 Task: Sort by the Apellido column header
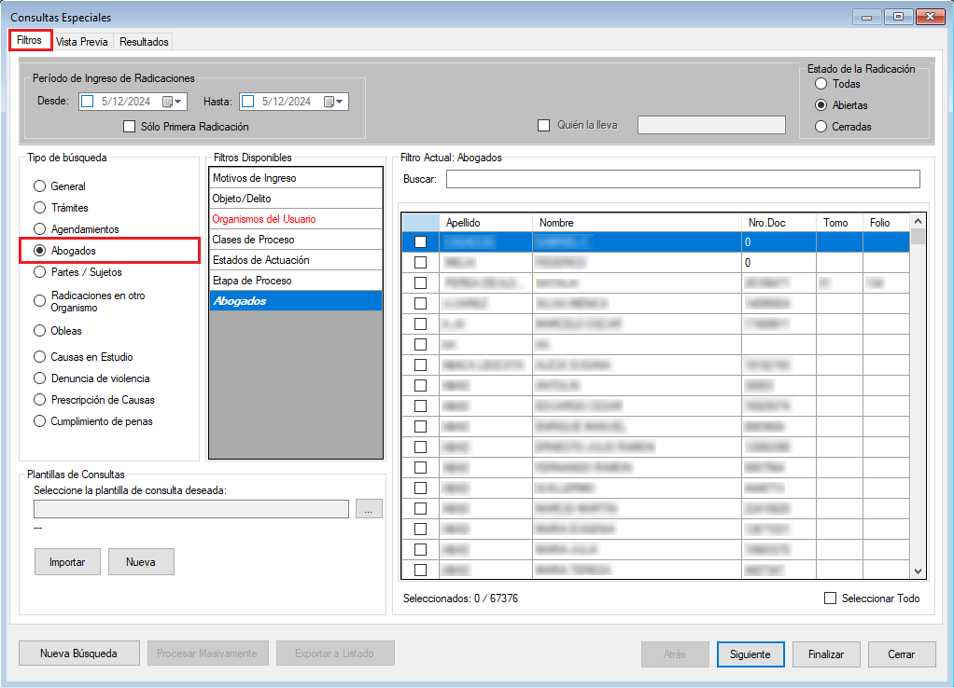tap(484, 223)
